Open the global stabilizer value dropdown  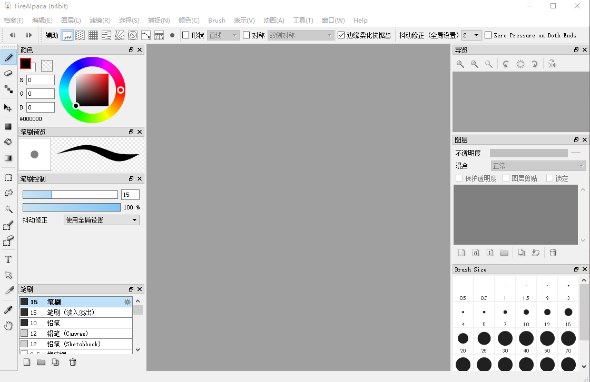tap(471, 35)
